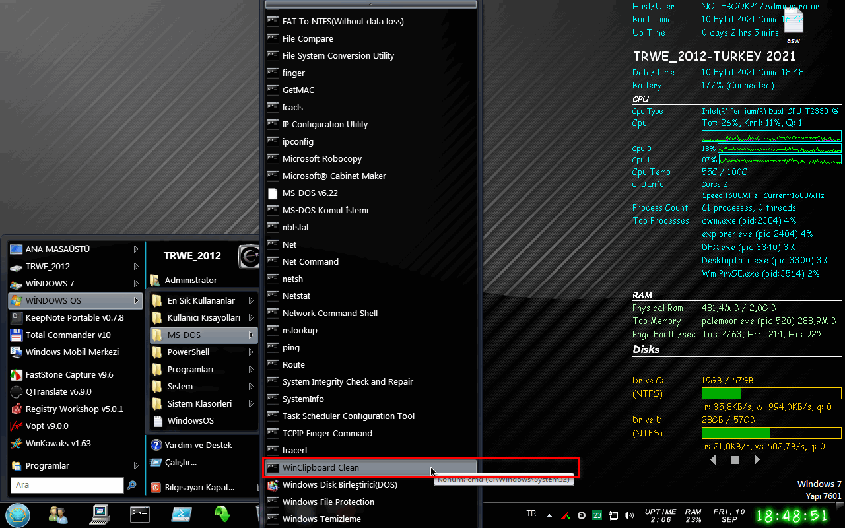Open the network tray icon

coord(613,515)
